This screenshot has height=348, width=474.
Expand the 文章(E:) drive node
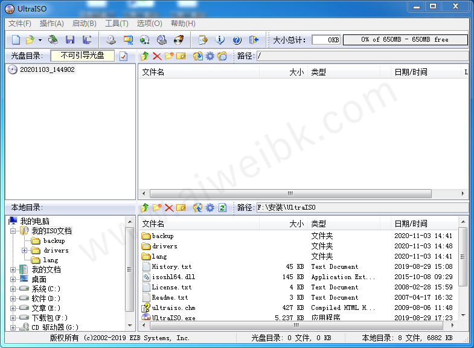13,308
